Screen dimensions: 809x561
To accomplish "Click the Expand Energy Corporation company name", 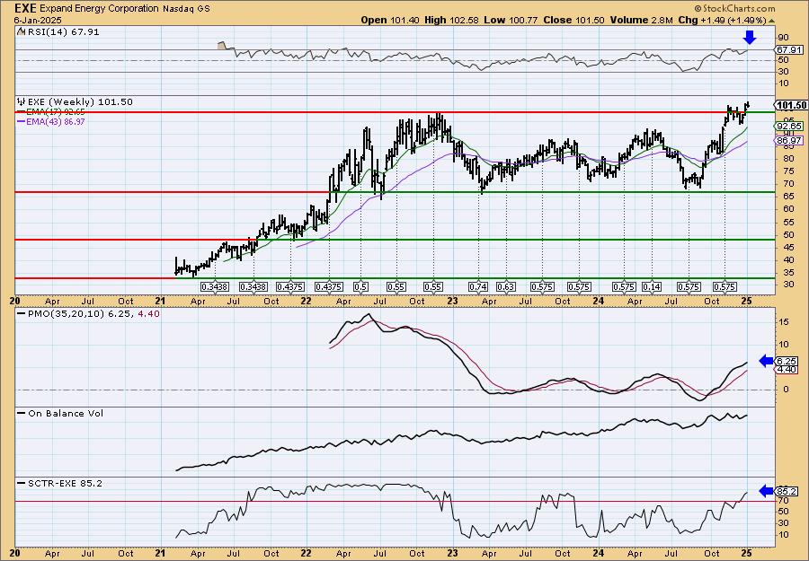I will (99, 8).
